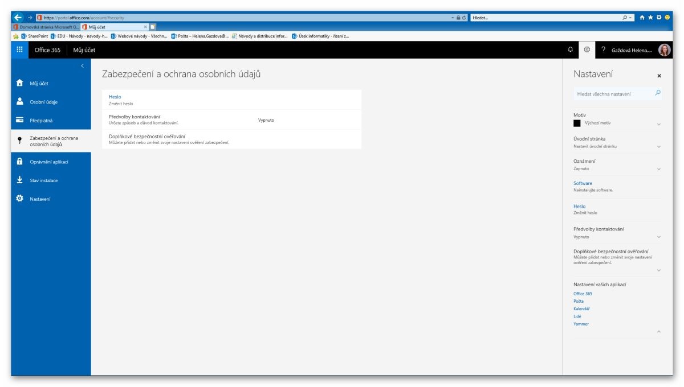The image size is (684, 387).
Task: Click the browser smiley feedback icon
Action: click(x=667, y=18)
